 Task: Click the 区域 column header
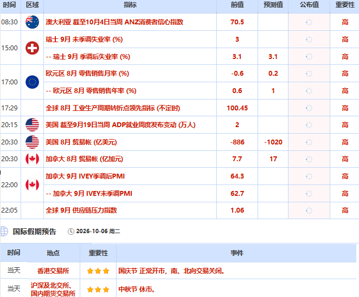(x=33, y=5)
